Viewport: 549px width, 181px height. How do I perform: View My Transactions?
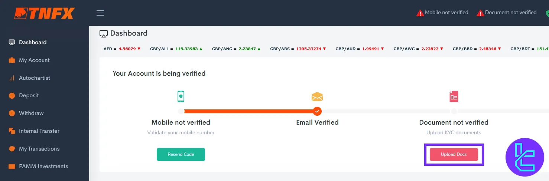(39, 149)
